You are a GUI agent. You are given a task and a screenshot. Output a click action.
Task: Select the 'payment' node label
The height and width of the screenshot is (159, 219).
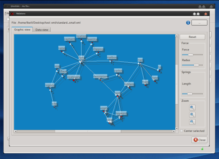(69, 39)
